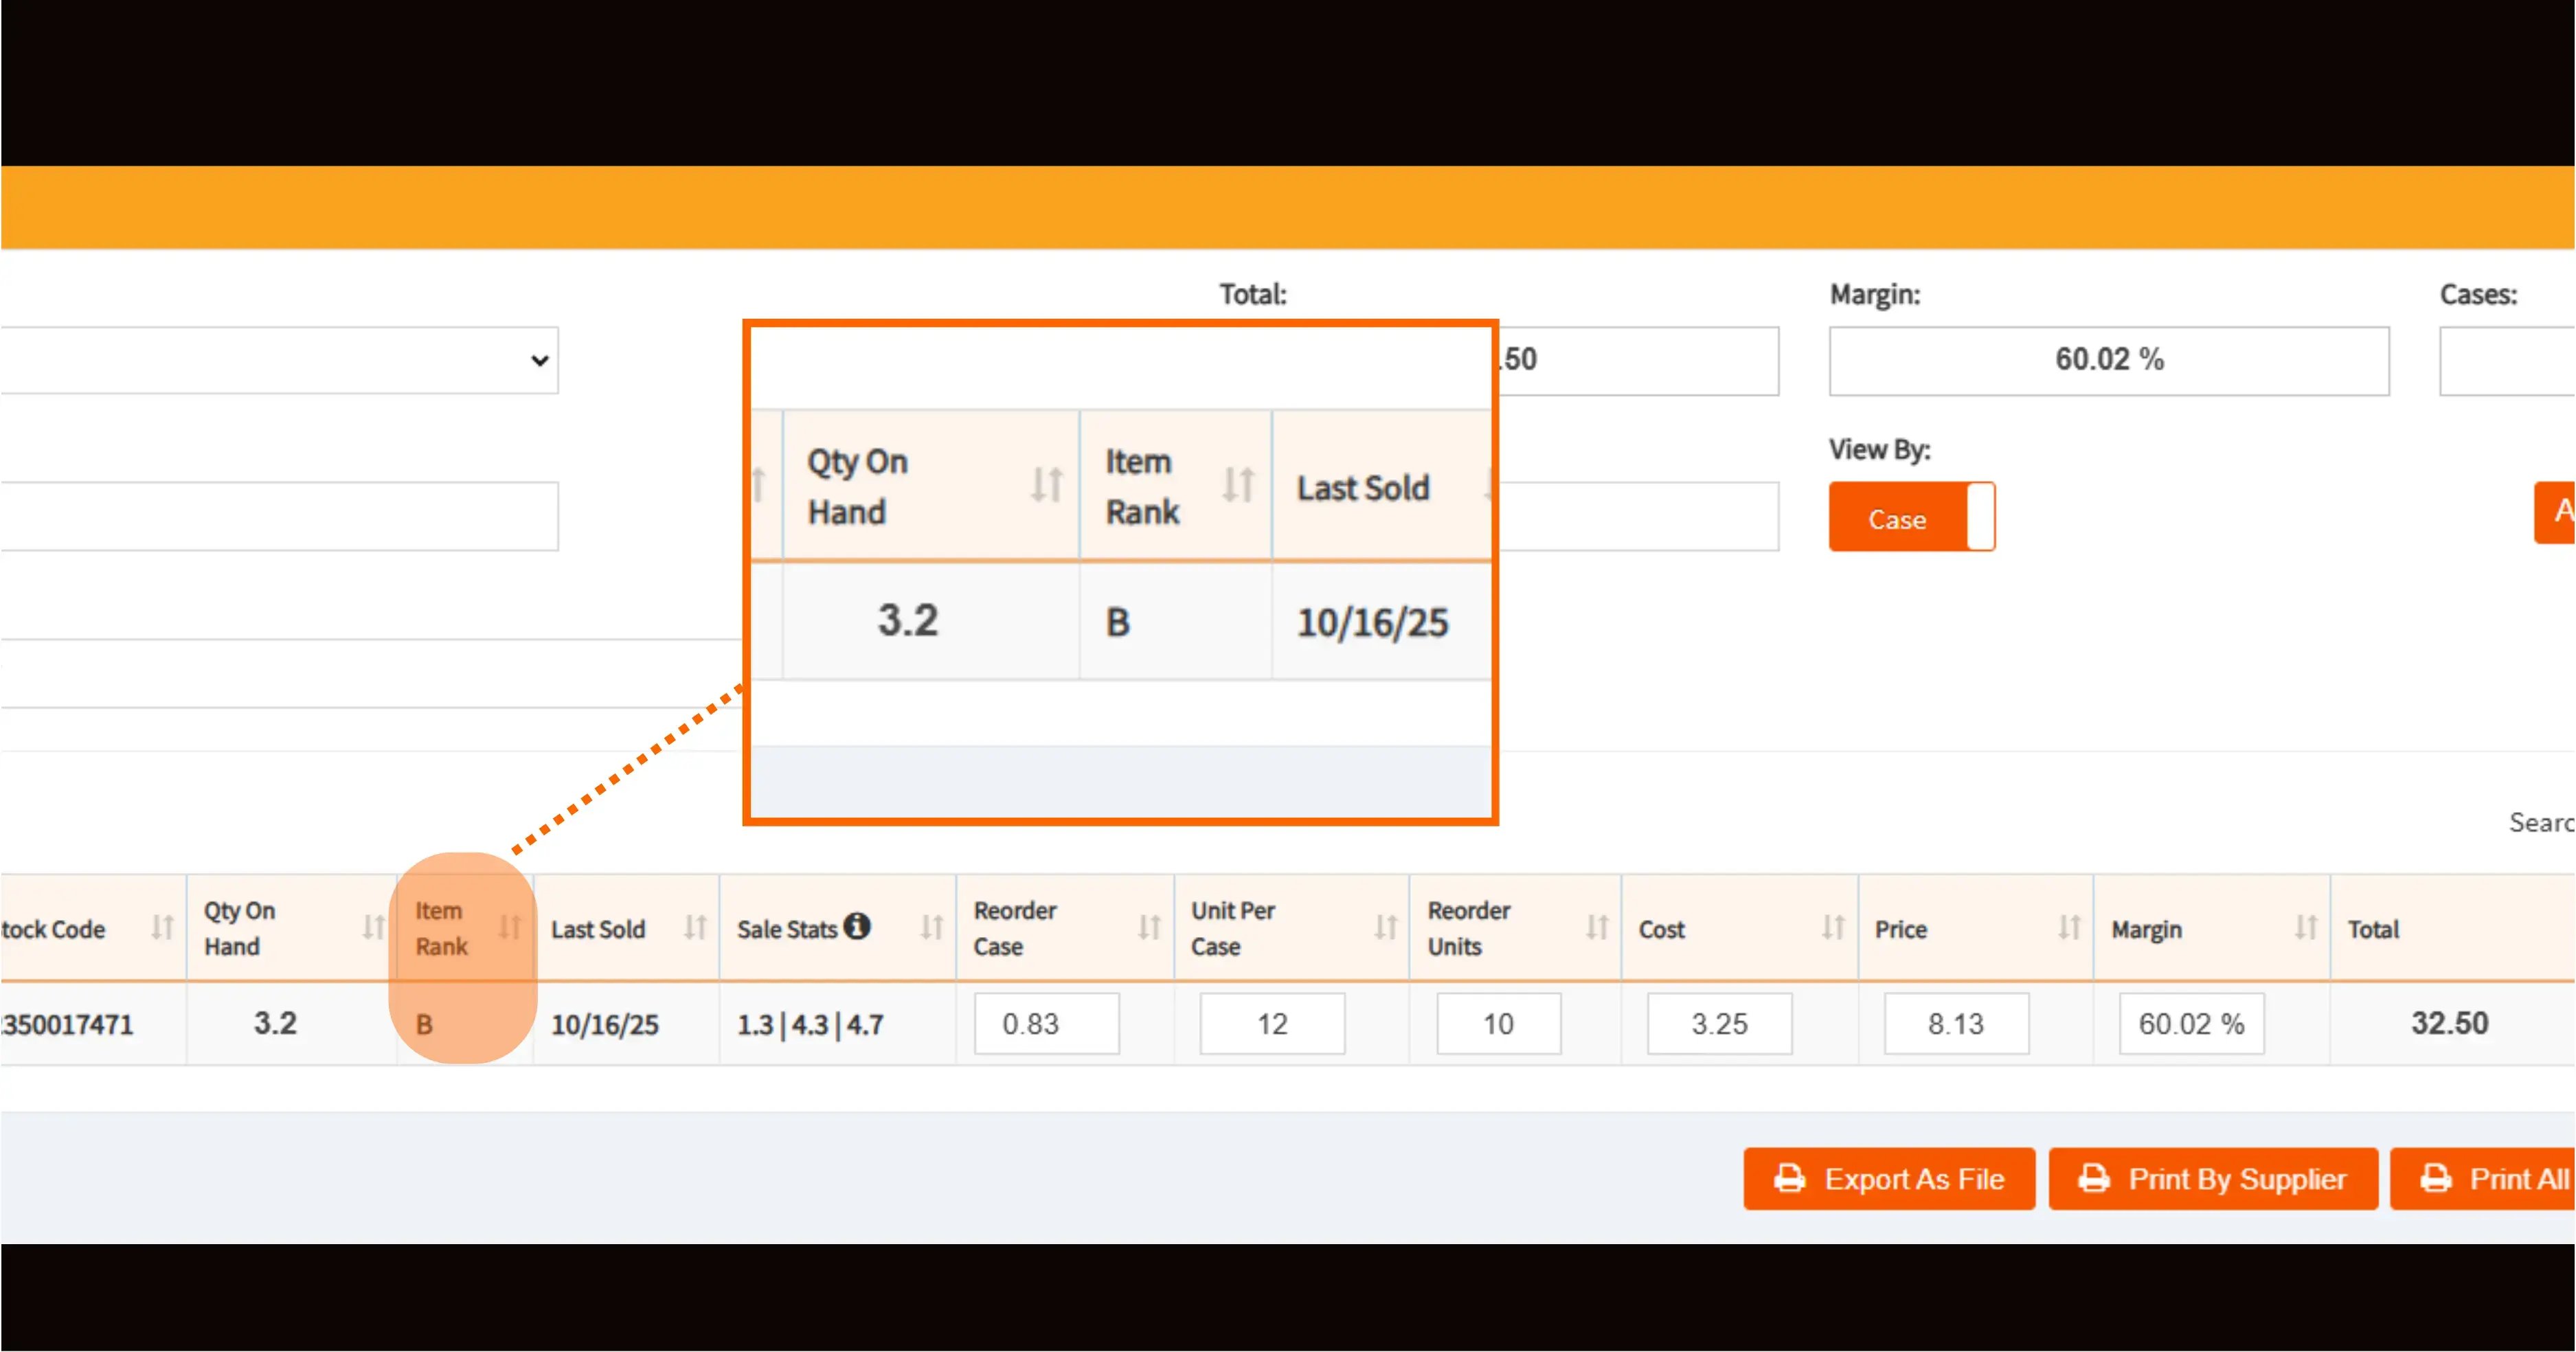Click the Export As File button
The height and width of the screenshot is (1352, 2576).
coord(1889,1178)
